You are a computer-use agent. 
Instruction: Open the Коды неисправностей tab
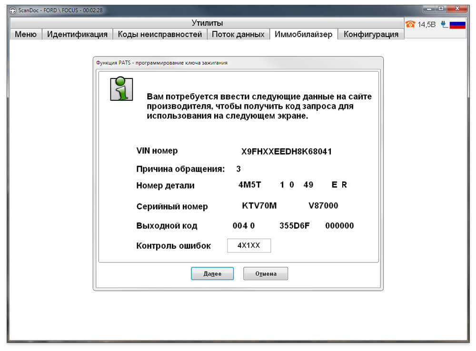point(159,34)
